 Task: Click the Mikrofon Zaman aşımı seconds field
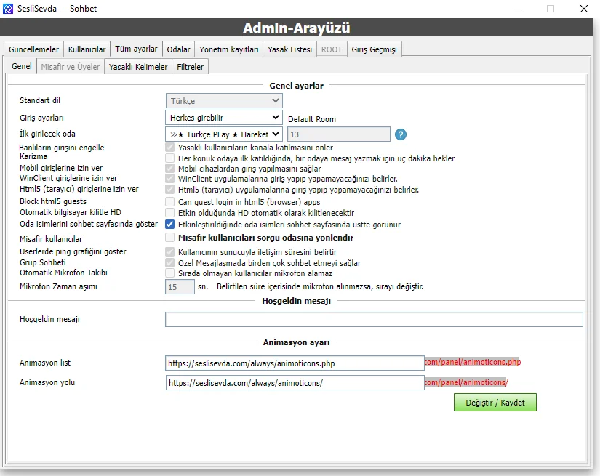(180, 287)
